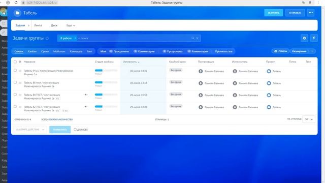325x183 pixels.
Task: Switch to the Лента tab
Action: click(38, 25)
